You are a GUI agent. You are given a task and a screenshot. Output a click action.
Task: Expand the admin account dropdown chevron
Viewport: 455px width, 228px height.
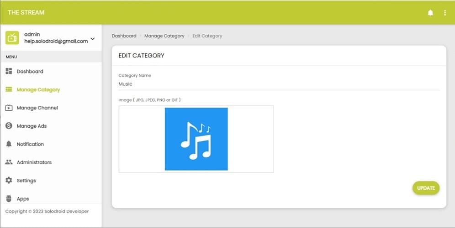pyautogui.click(x=93, y=38)
